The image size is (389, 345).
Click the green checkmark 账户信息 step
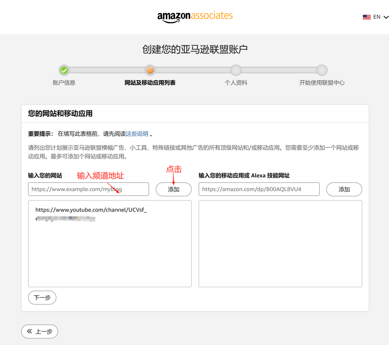coord(64,71)
